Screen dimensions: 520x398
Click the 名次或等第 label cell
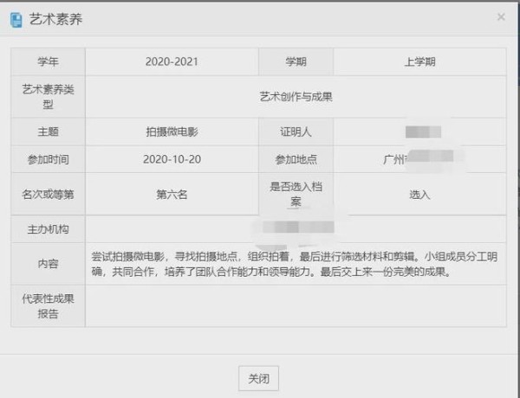(x=49, y=195)
